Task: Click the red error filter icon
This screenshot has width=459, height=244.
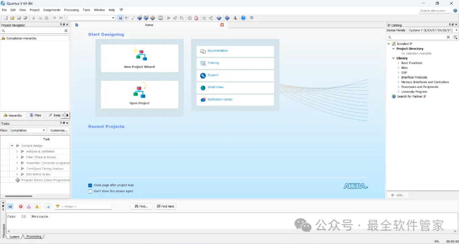Action: [x=21, y=207]
